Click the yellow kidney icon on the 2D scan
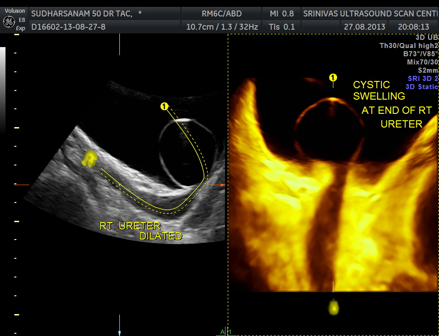The height and width of the screenshot is (336, 439). click(x=88, y=158)
